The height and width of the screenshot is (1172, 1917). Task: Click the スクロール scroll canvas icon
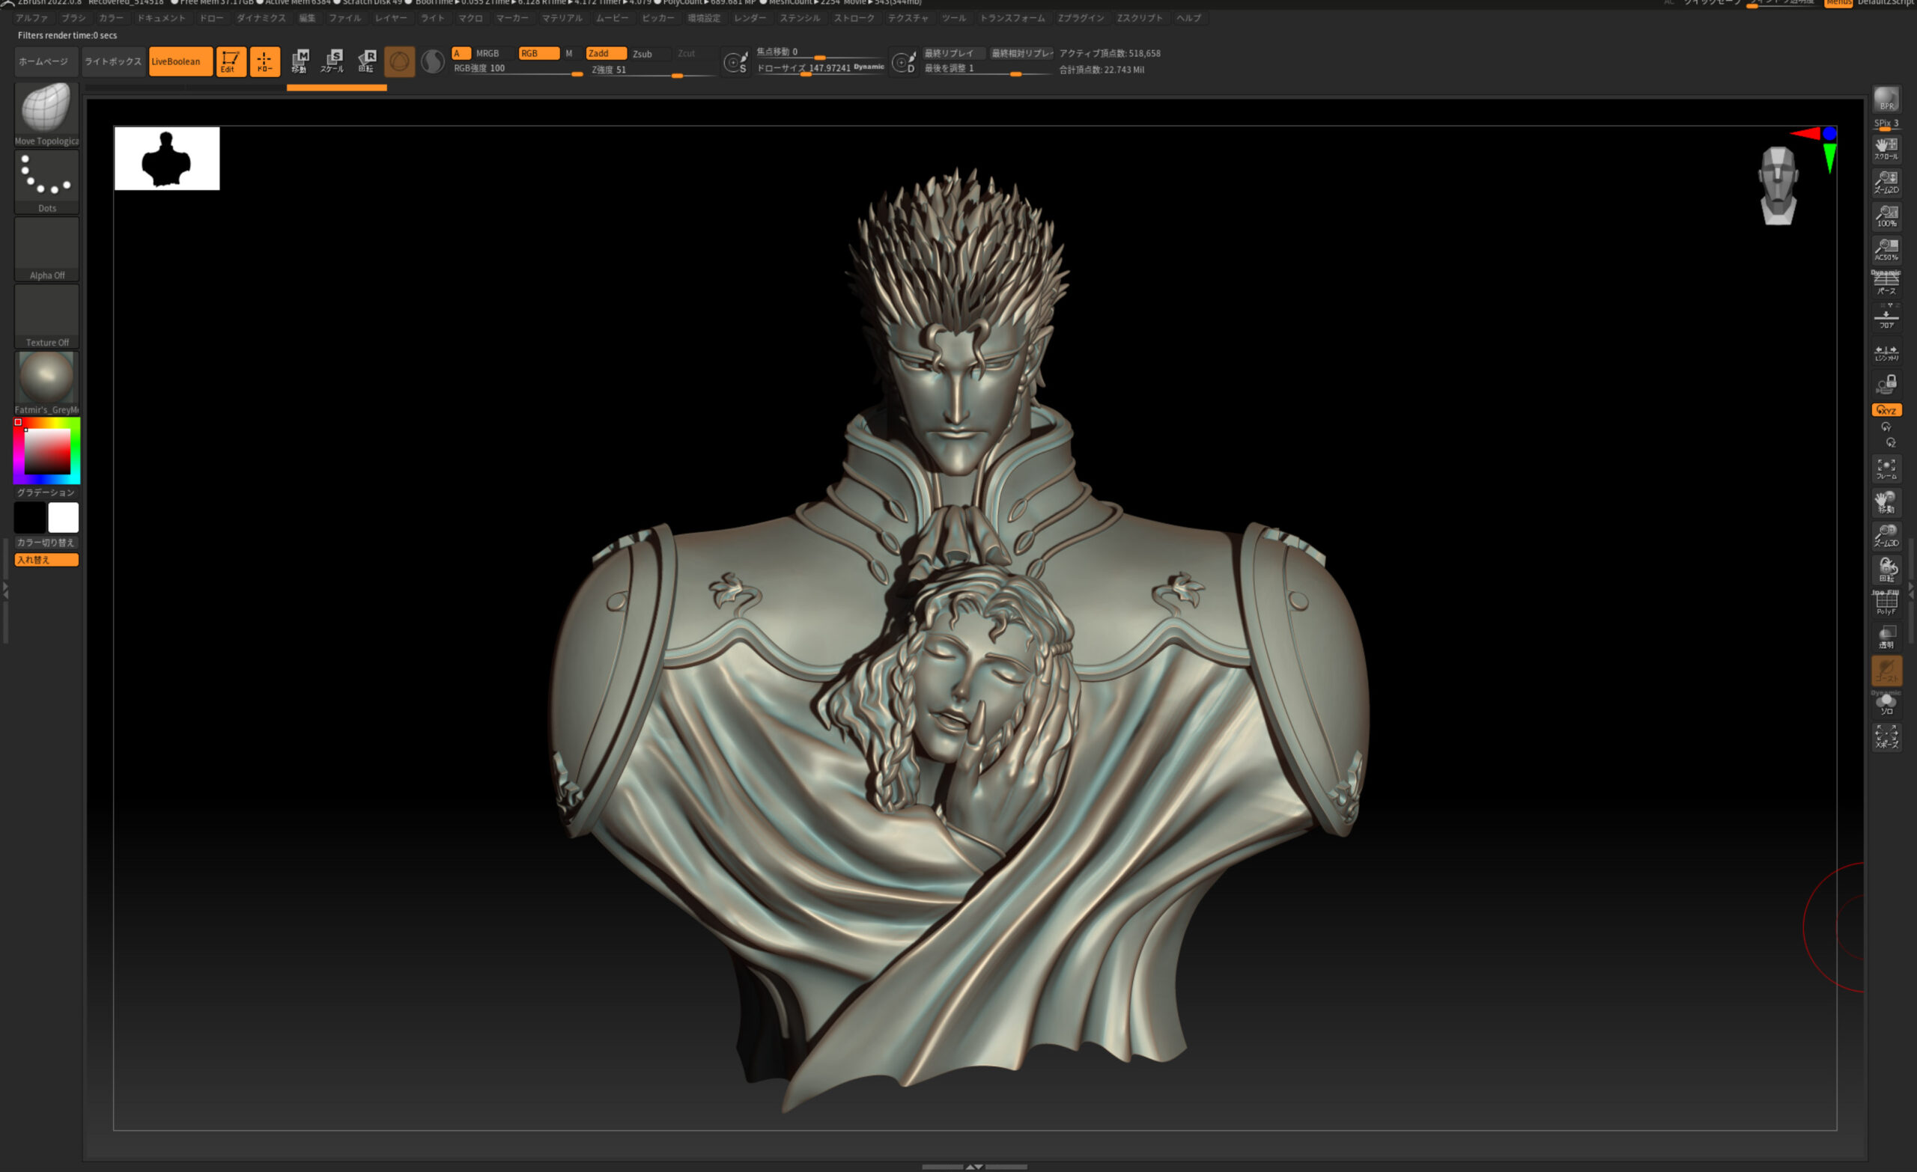point(1886,148)
